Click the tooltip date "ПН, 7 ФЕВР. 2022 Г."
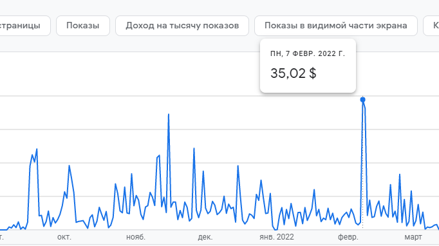The width and height of the screenshot is (439, 246). point(308,54)
